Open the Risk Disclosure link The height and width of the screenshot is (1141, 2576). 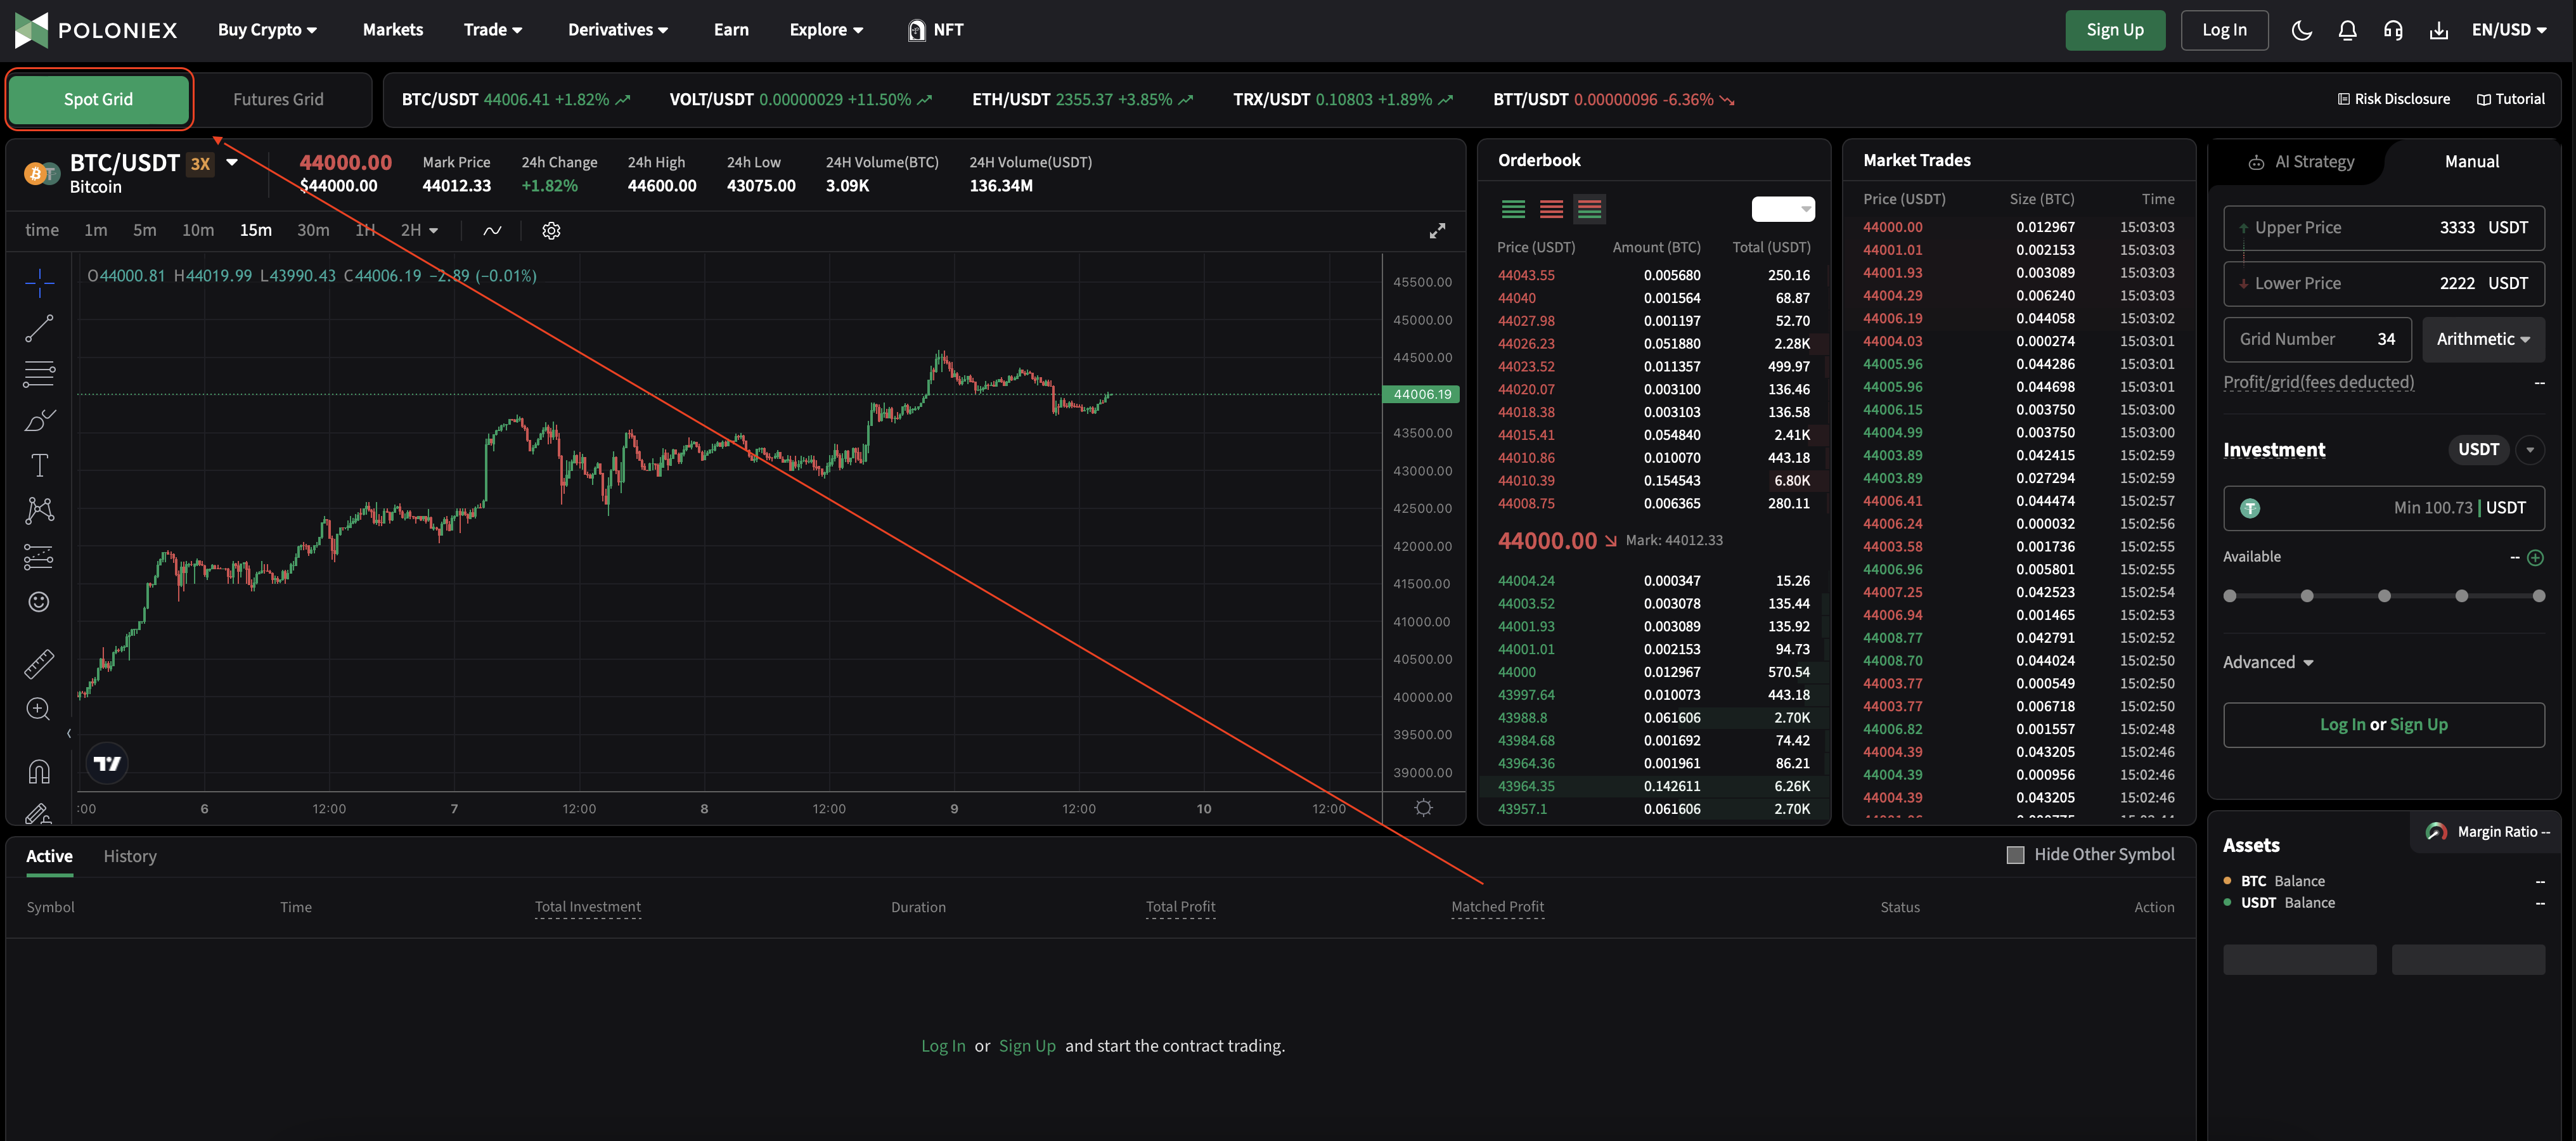[2393, 99]
